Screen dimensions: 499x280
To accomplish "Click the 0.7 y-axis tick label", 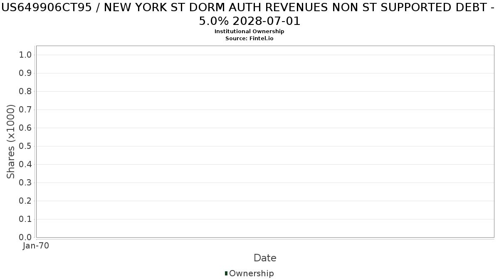I will 26,110.
